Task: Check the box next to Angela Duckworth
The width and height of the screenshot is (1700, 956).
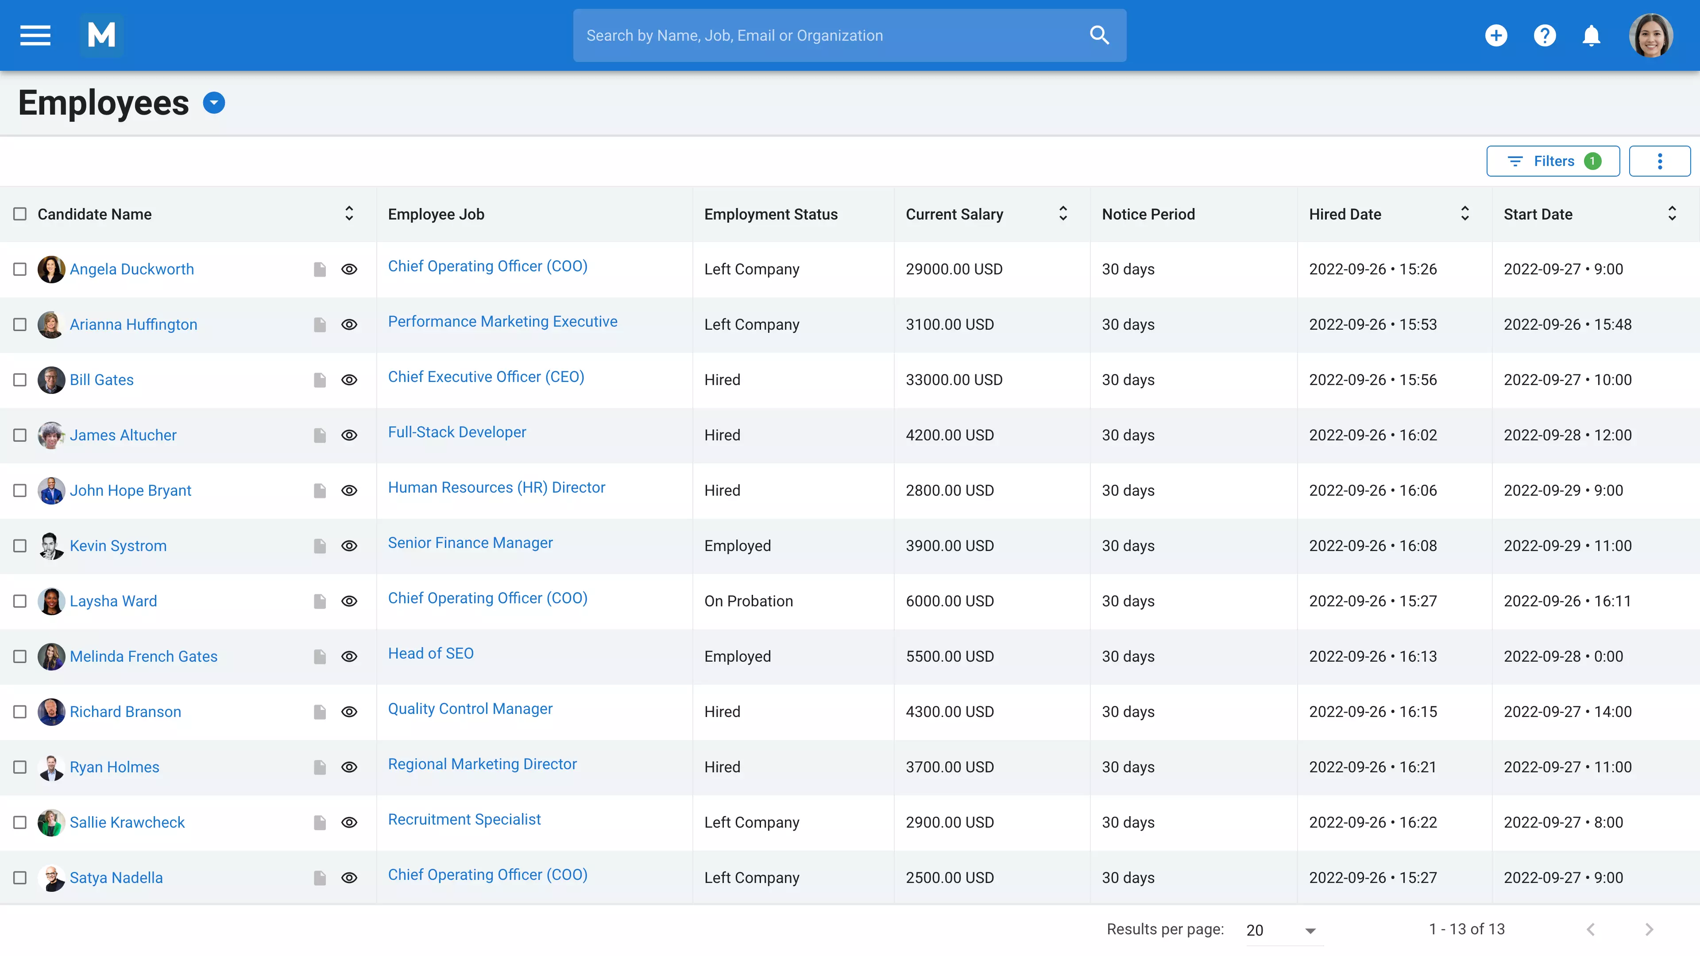Action: click(20, 269)
